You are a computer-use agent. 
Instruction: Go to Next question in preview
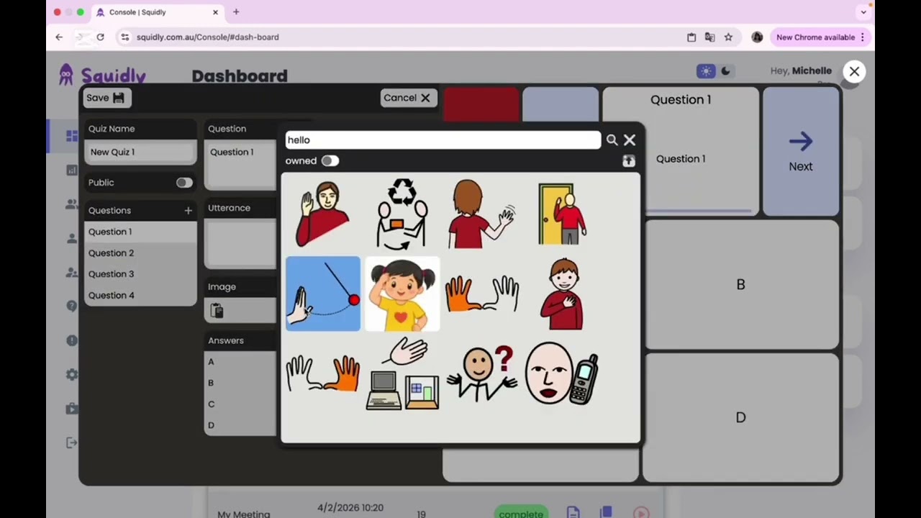pos(801,152)
